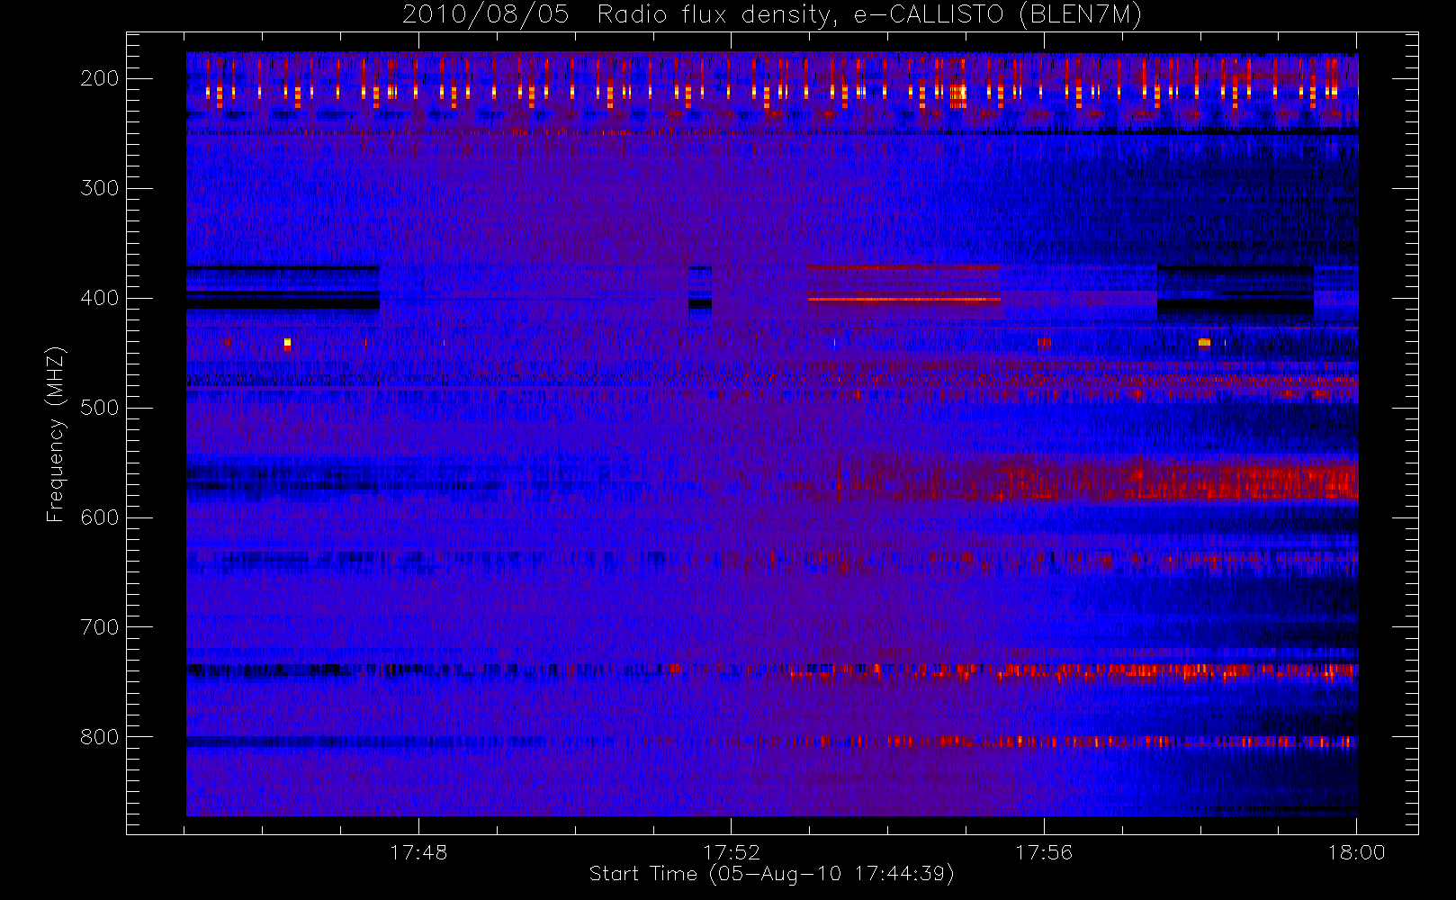Click the 17:48 time tick label
Screen dimensions: 1456x900
[418, 852]
